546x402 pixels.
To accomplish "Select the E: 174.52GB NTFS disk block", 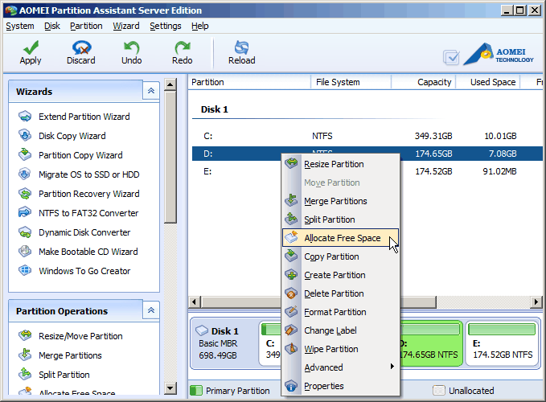I will coord(502,344).
